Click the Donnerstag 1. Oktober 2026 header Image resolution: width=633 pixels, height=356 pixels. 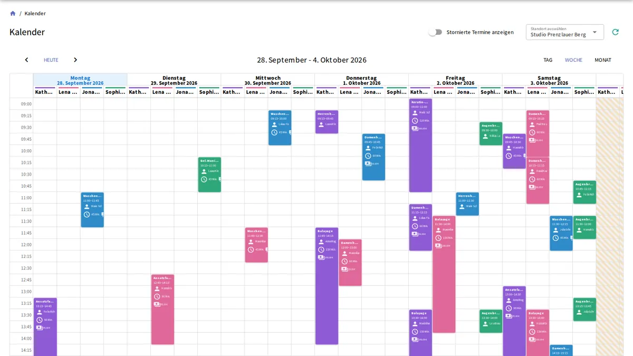pos(362,80)
